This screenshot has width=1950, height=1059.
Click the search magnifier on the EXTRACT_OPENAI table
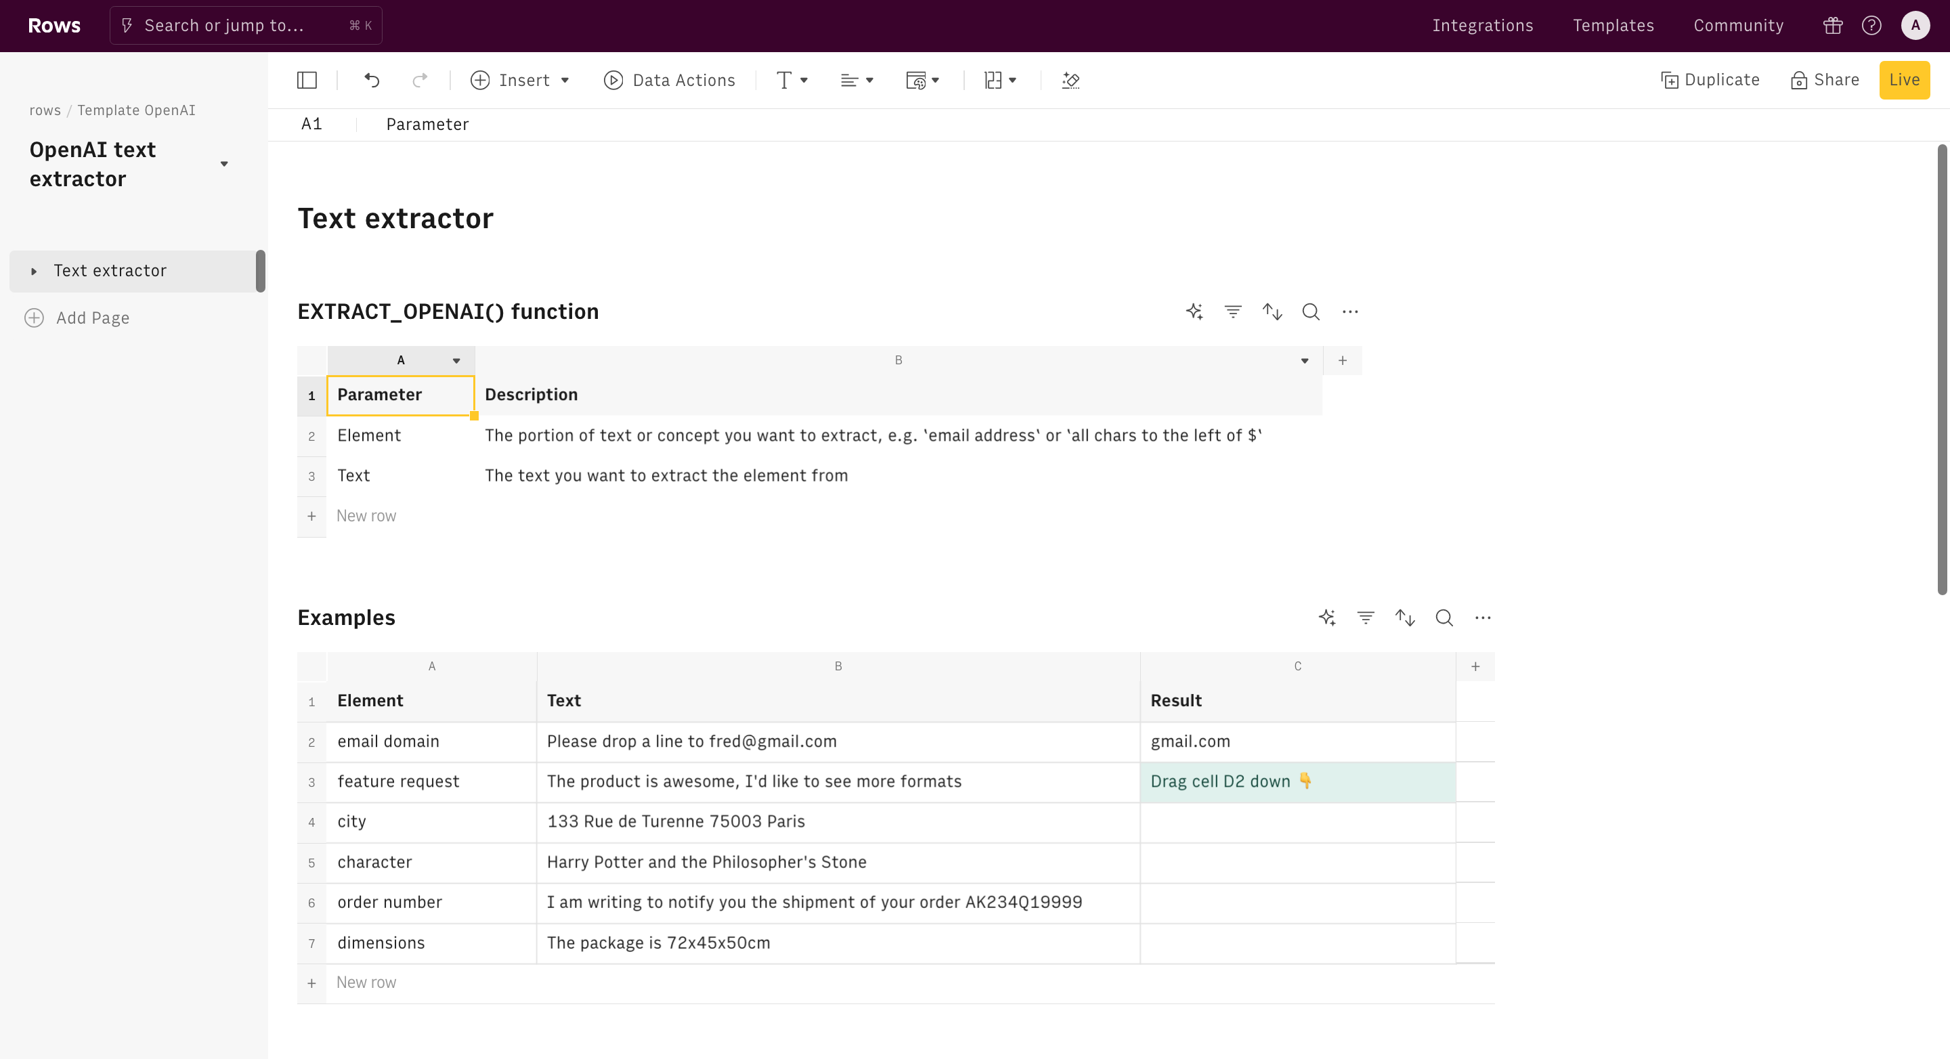point(1310,312)
